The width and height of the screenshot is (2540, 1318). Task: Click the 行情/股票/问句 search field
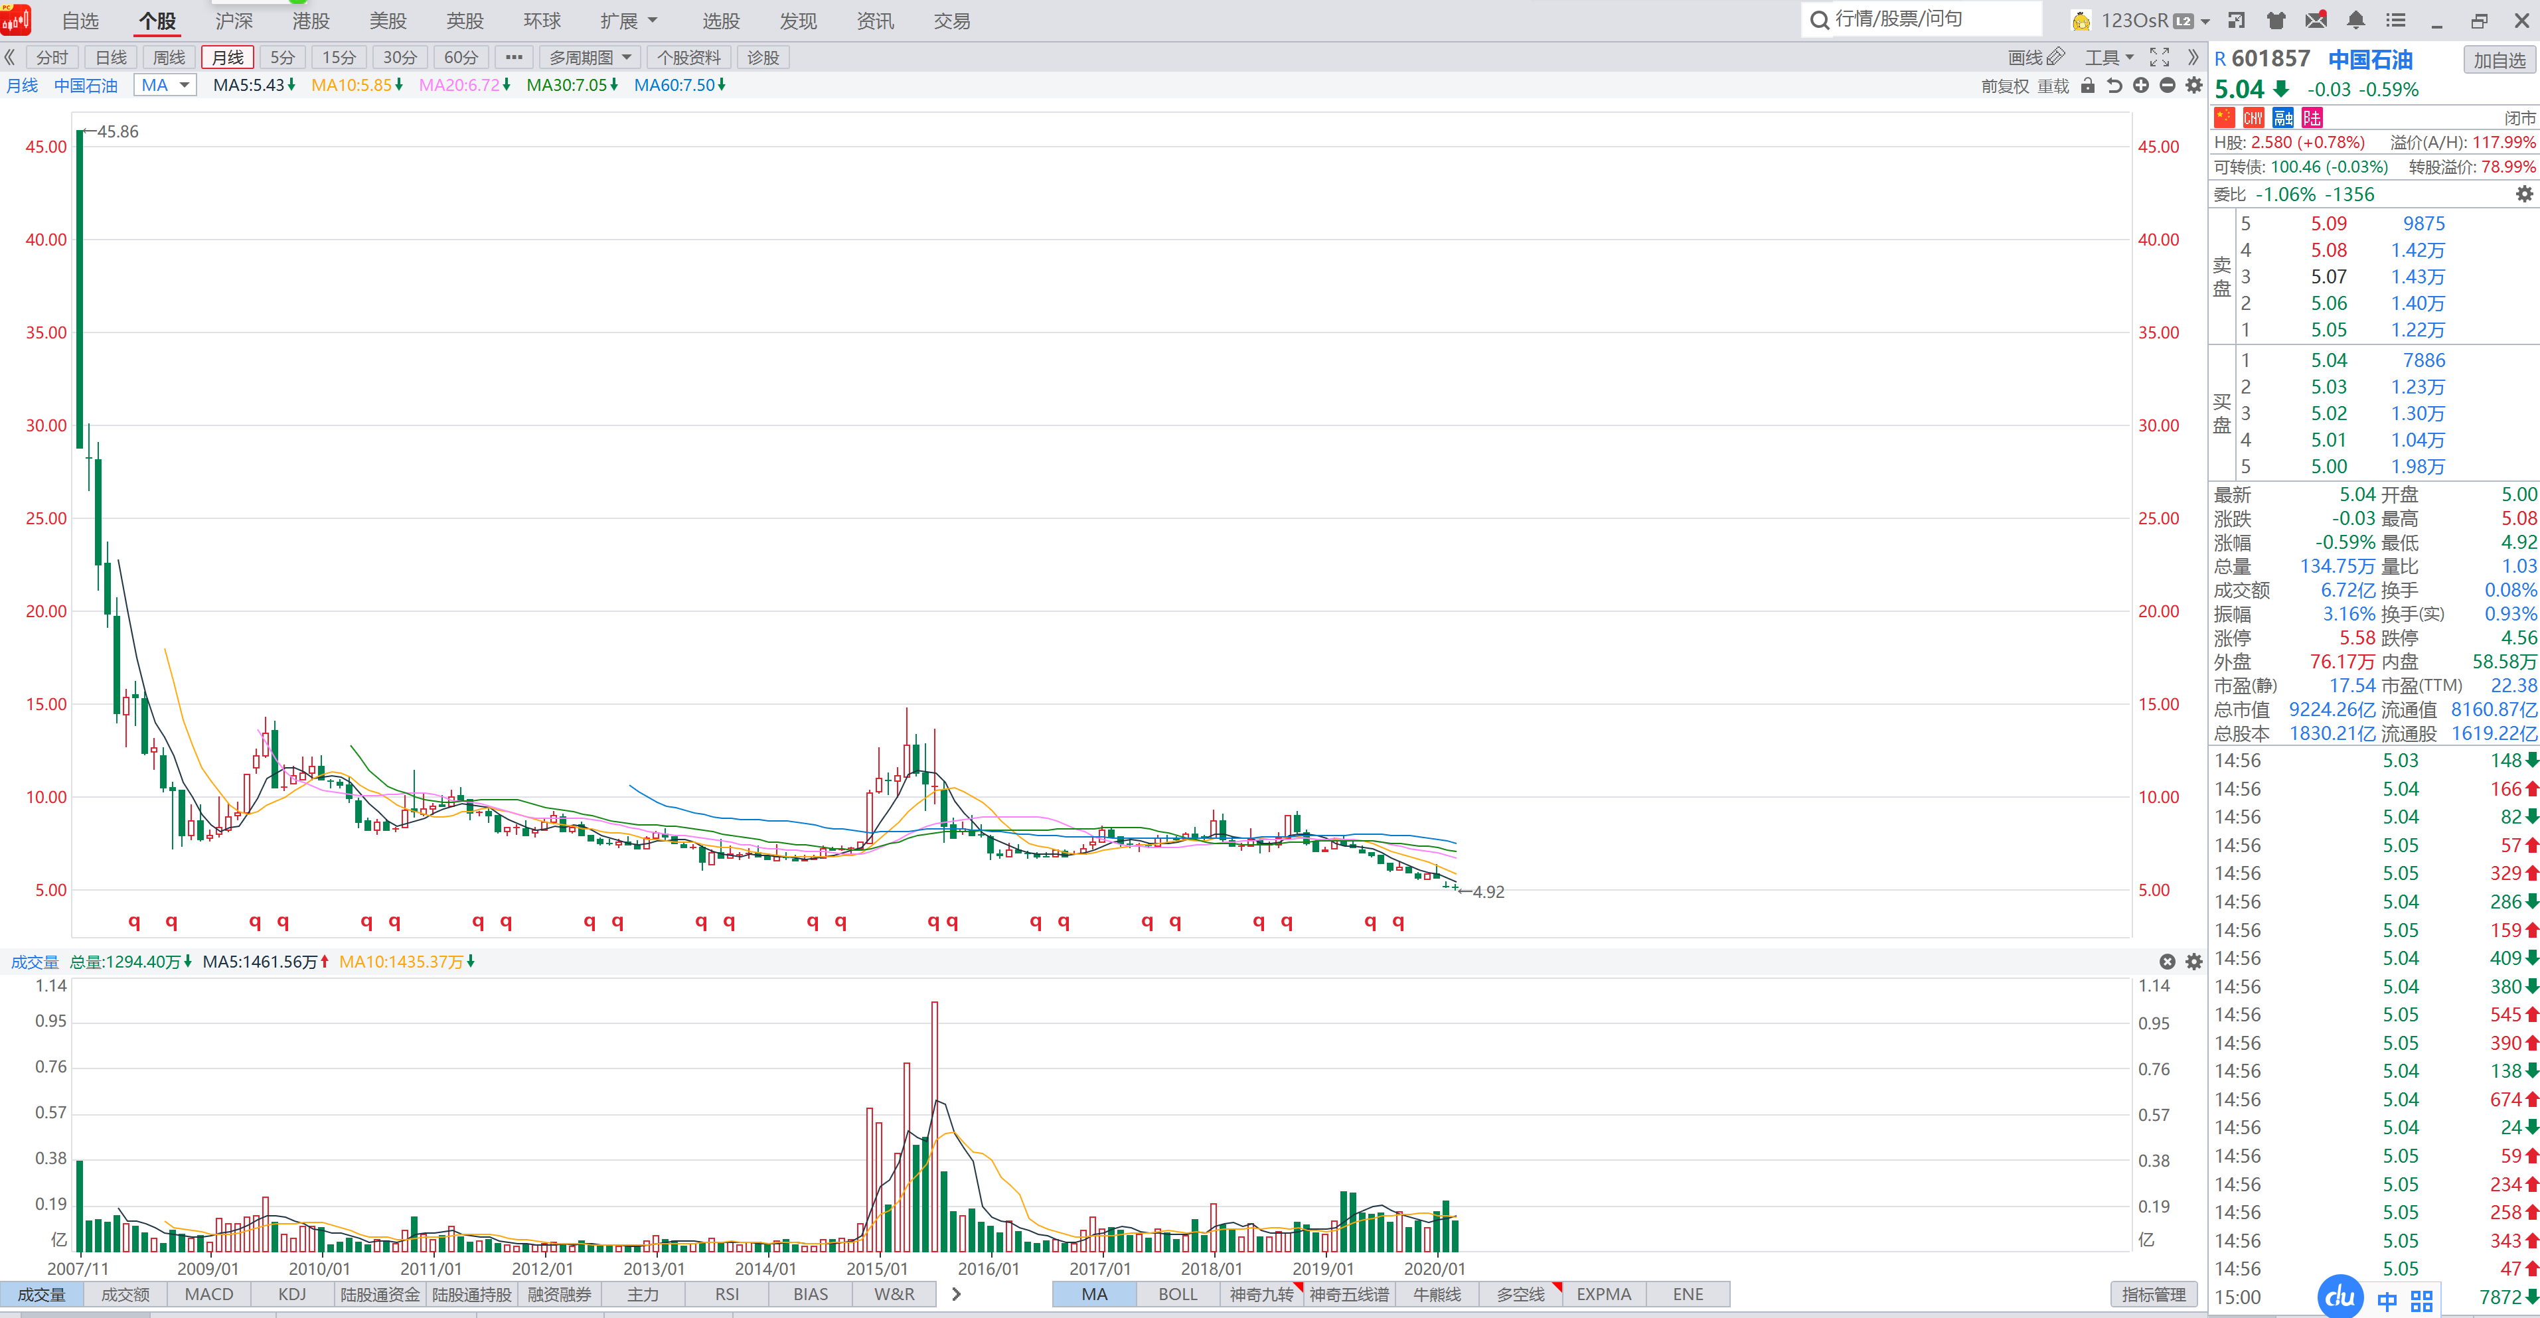(1923, 19)
